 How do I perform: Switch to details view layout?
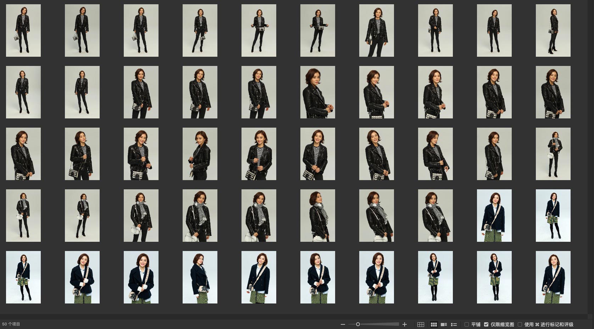point(444,324)
